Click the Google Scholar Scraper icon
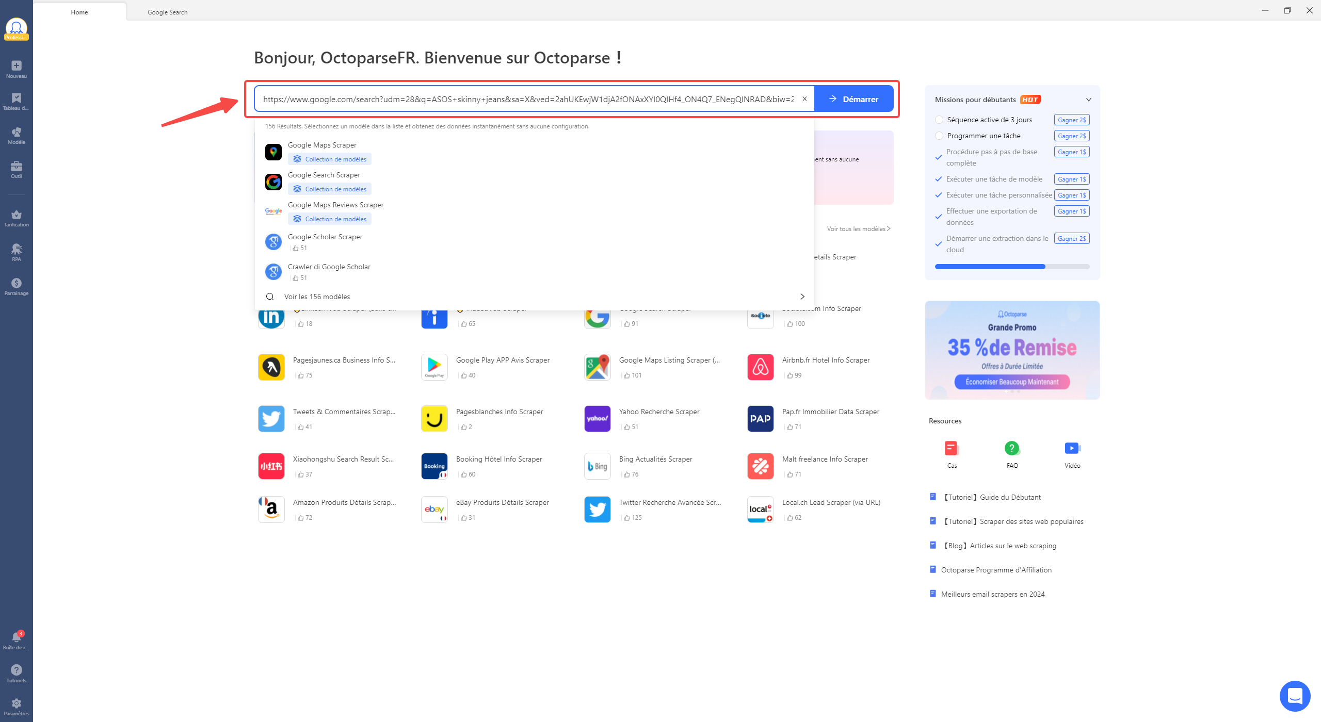The height and width of the screenshot is (722, 1321). point(273,242)
